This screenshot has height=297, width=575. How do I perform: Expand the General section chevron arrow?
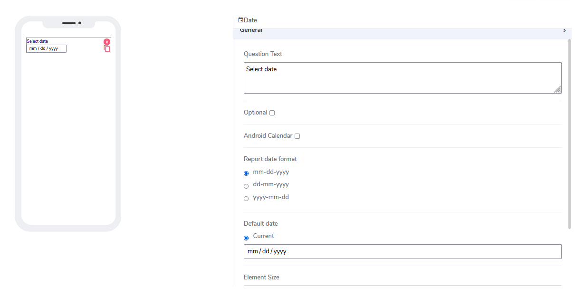tap(564, 31)
